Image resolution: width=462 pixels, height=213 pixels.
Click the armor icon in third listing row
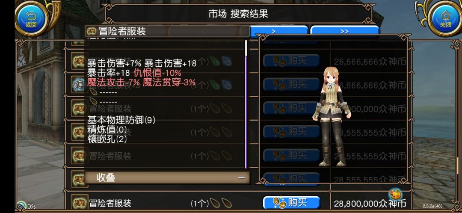point(79,85)
